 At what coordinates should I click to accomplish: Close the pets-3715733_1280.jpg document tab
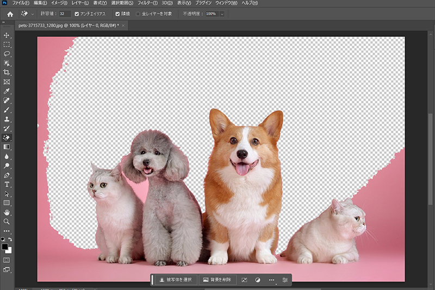(x=123, y=26)
